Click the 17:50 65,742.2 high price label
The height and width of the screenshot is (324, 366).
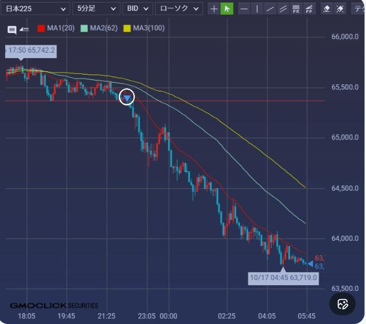[31, 51]
